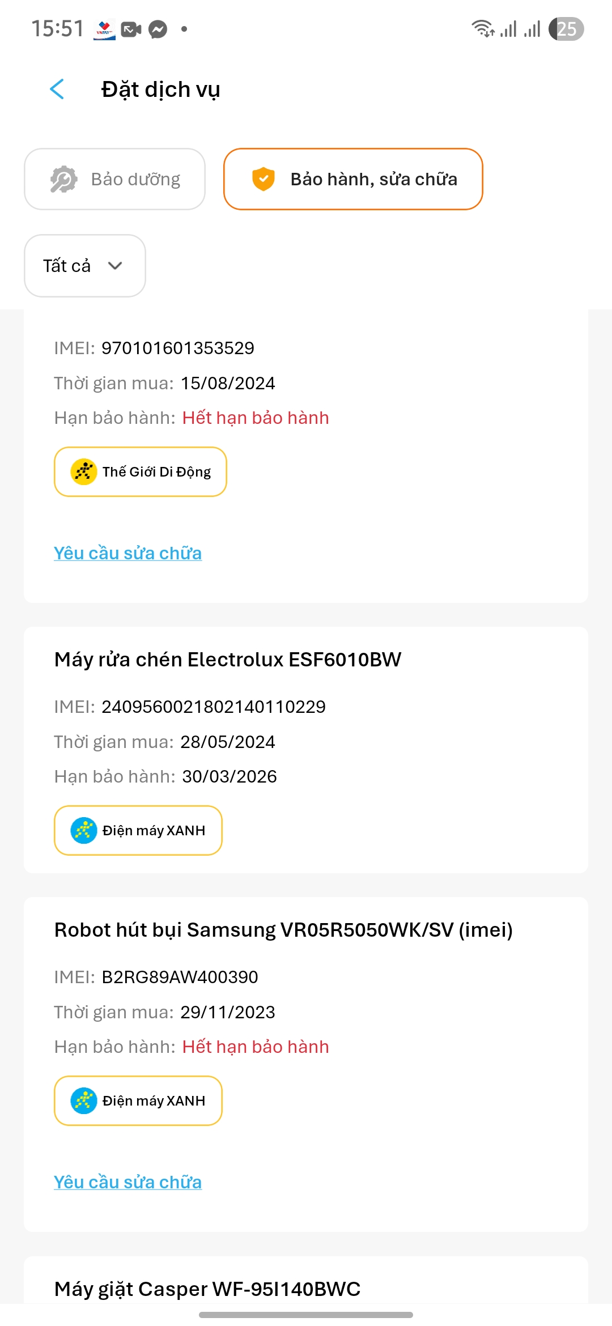Tap the battery level indicator

point(566,29)
